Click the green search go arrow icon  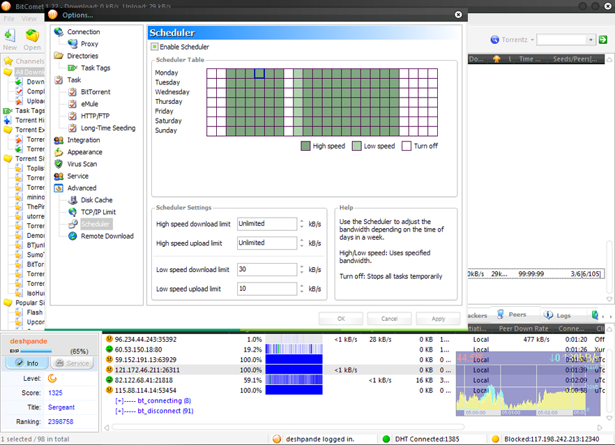pos(603,40)
